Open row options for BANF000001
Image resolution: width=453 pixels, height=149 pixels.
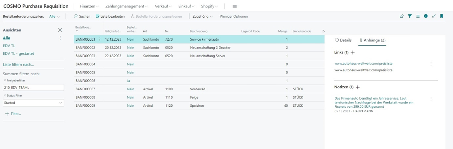100,39
